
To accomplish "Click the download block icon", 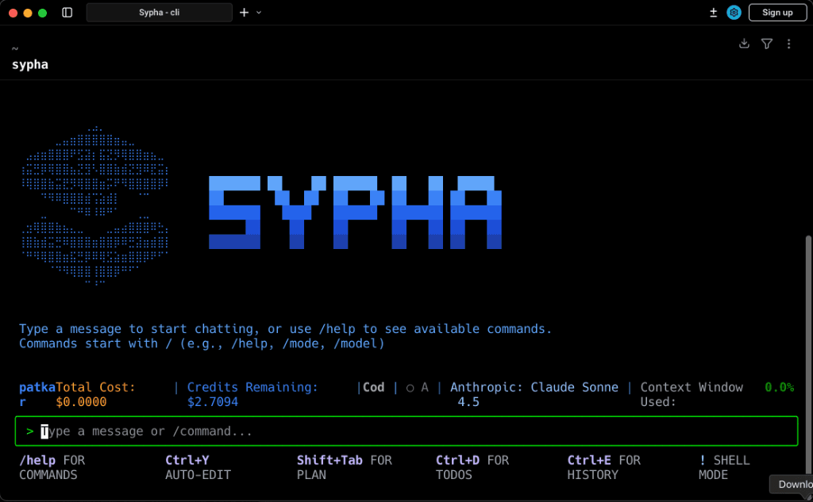I will [x=744, y=44].
